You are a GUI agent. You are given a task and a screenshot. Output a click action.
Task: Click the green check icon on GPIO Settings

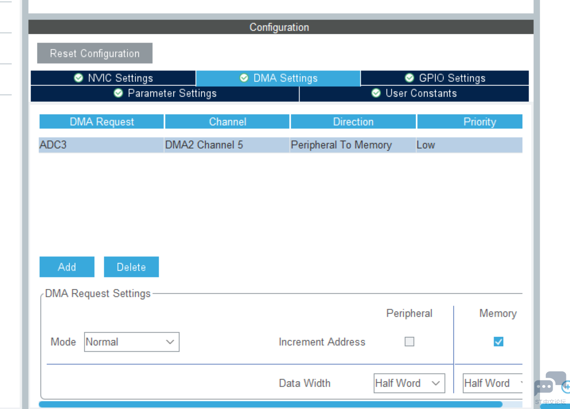(x=410, y=78)
